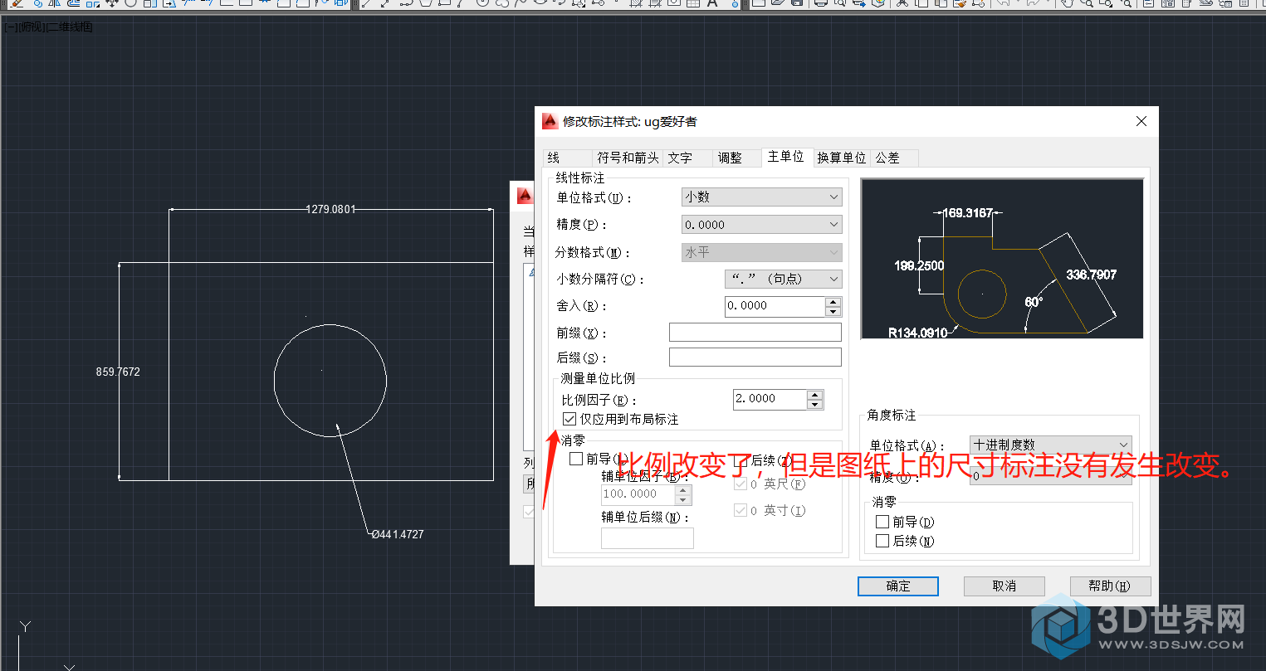Screen dimensions: 1266x671
Task: Check the angular 消零 前导 checkbox
Action: (882, 522)
